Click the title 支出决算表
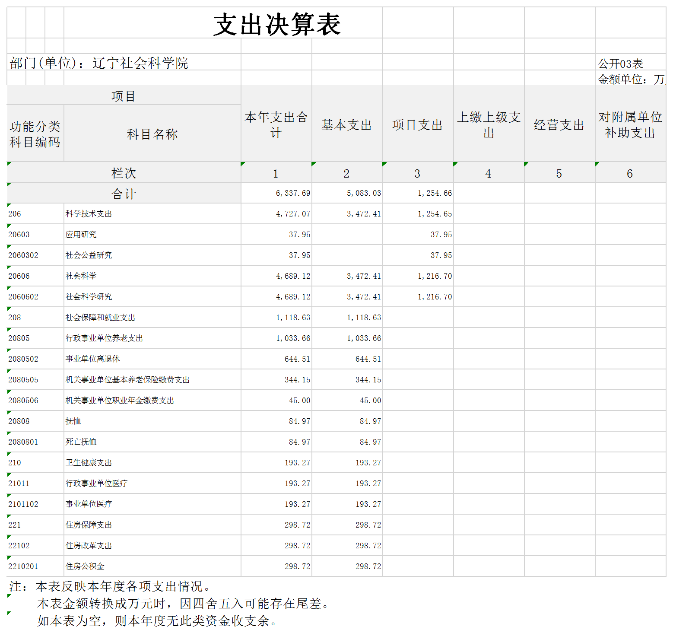The width and height of the screenshot is (673, 633). pyautogui.click(x=277, y=24)
